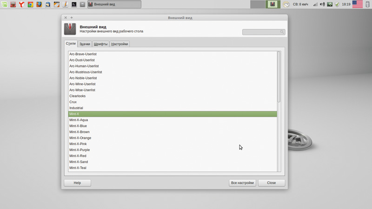The image size is (372, 209).
Task: Apply the Mint-X-Brown theme
Action: pos(173,132)
